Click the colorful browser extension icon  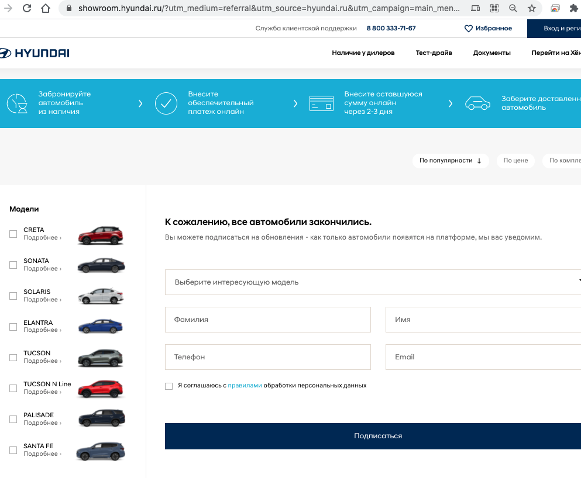pyautogui.click(x=555, y=8)
